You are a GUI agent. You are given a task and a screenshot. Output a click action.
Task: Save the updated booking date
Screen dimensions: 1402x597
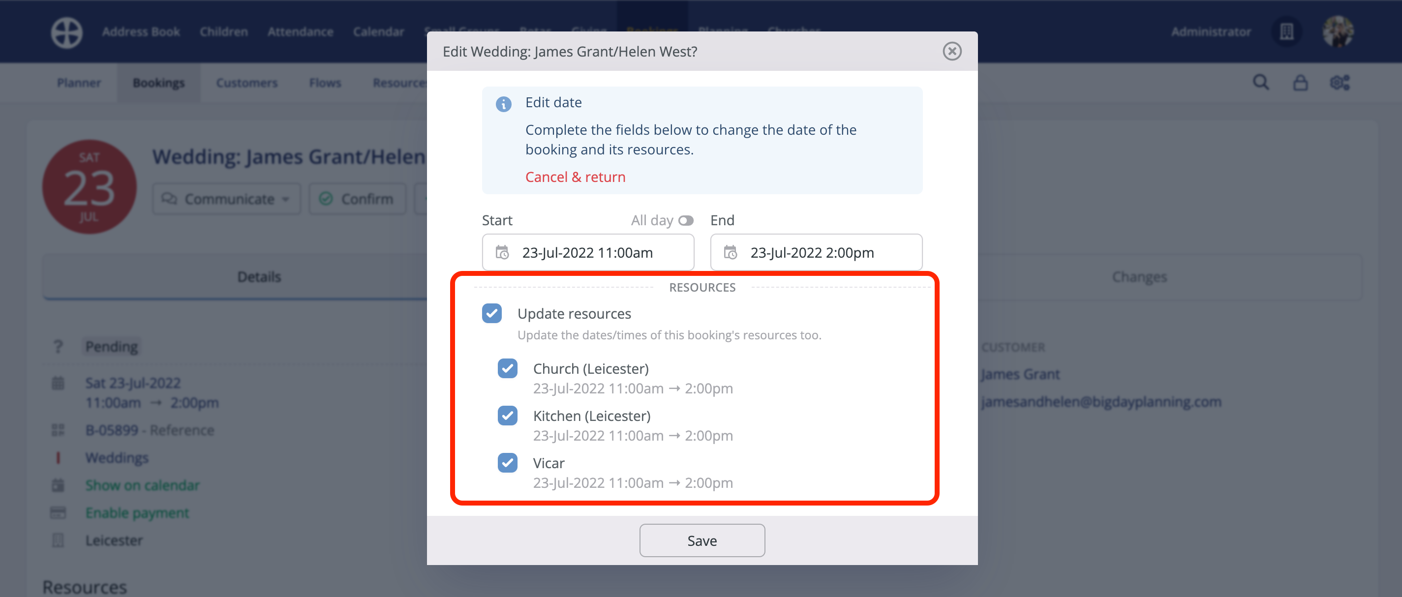tap(701, 540)
